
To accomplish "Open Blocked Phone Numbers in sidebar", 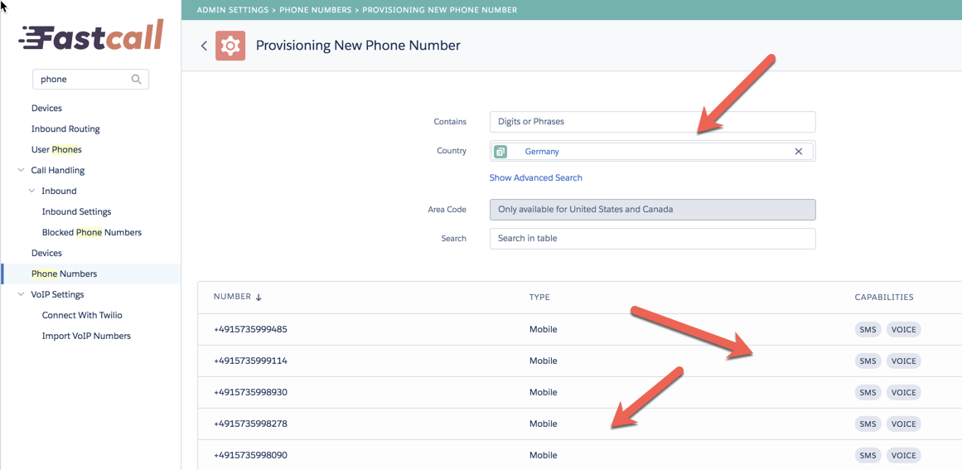I will click(91, 233).
